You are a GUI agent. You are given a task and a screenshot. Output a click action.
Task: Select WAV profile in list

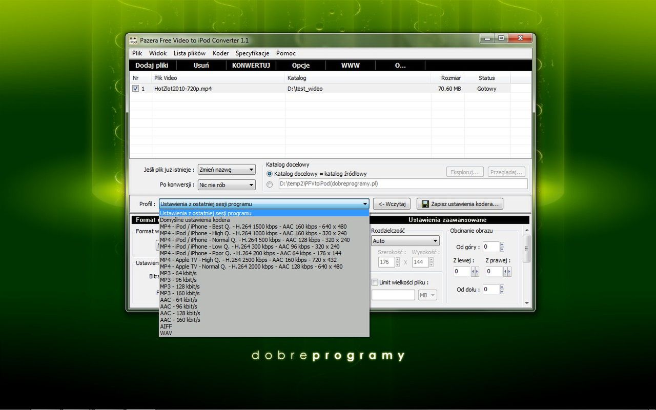click(x=264, y=333)
